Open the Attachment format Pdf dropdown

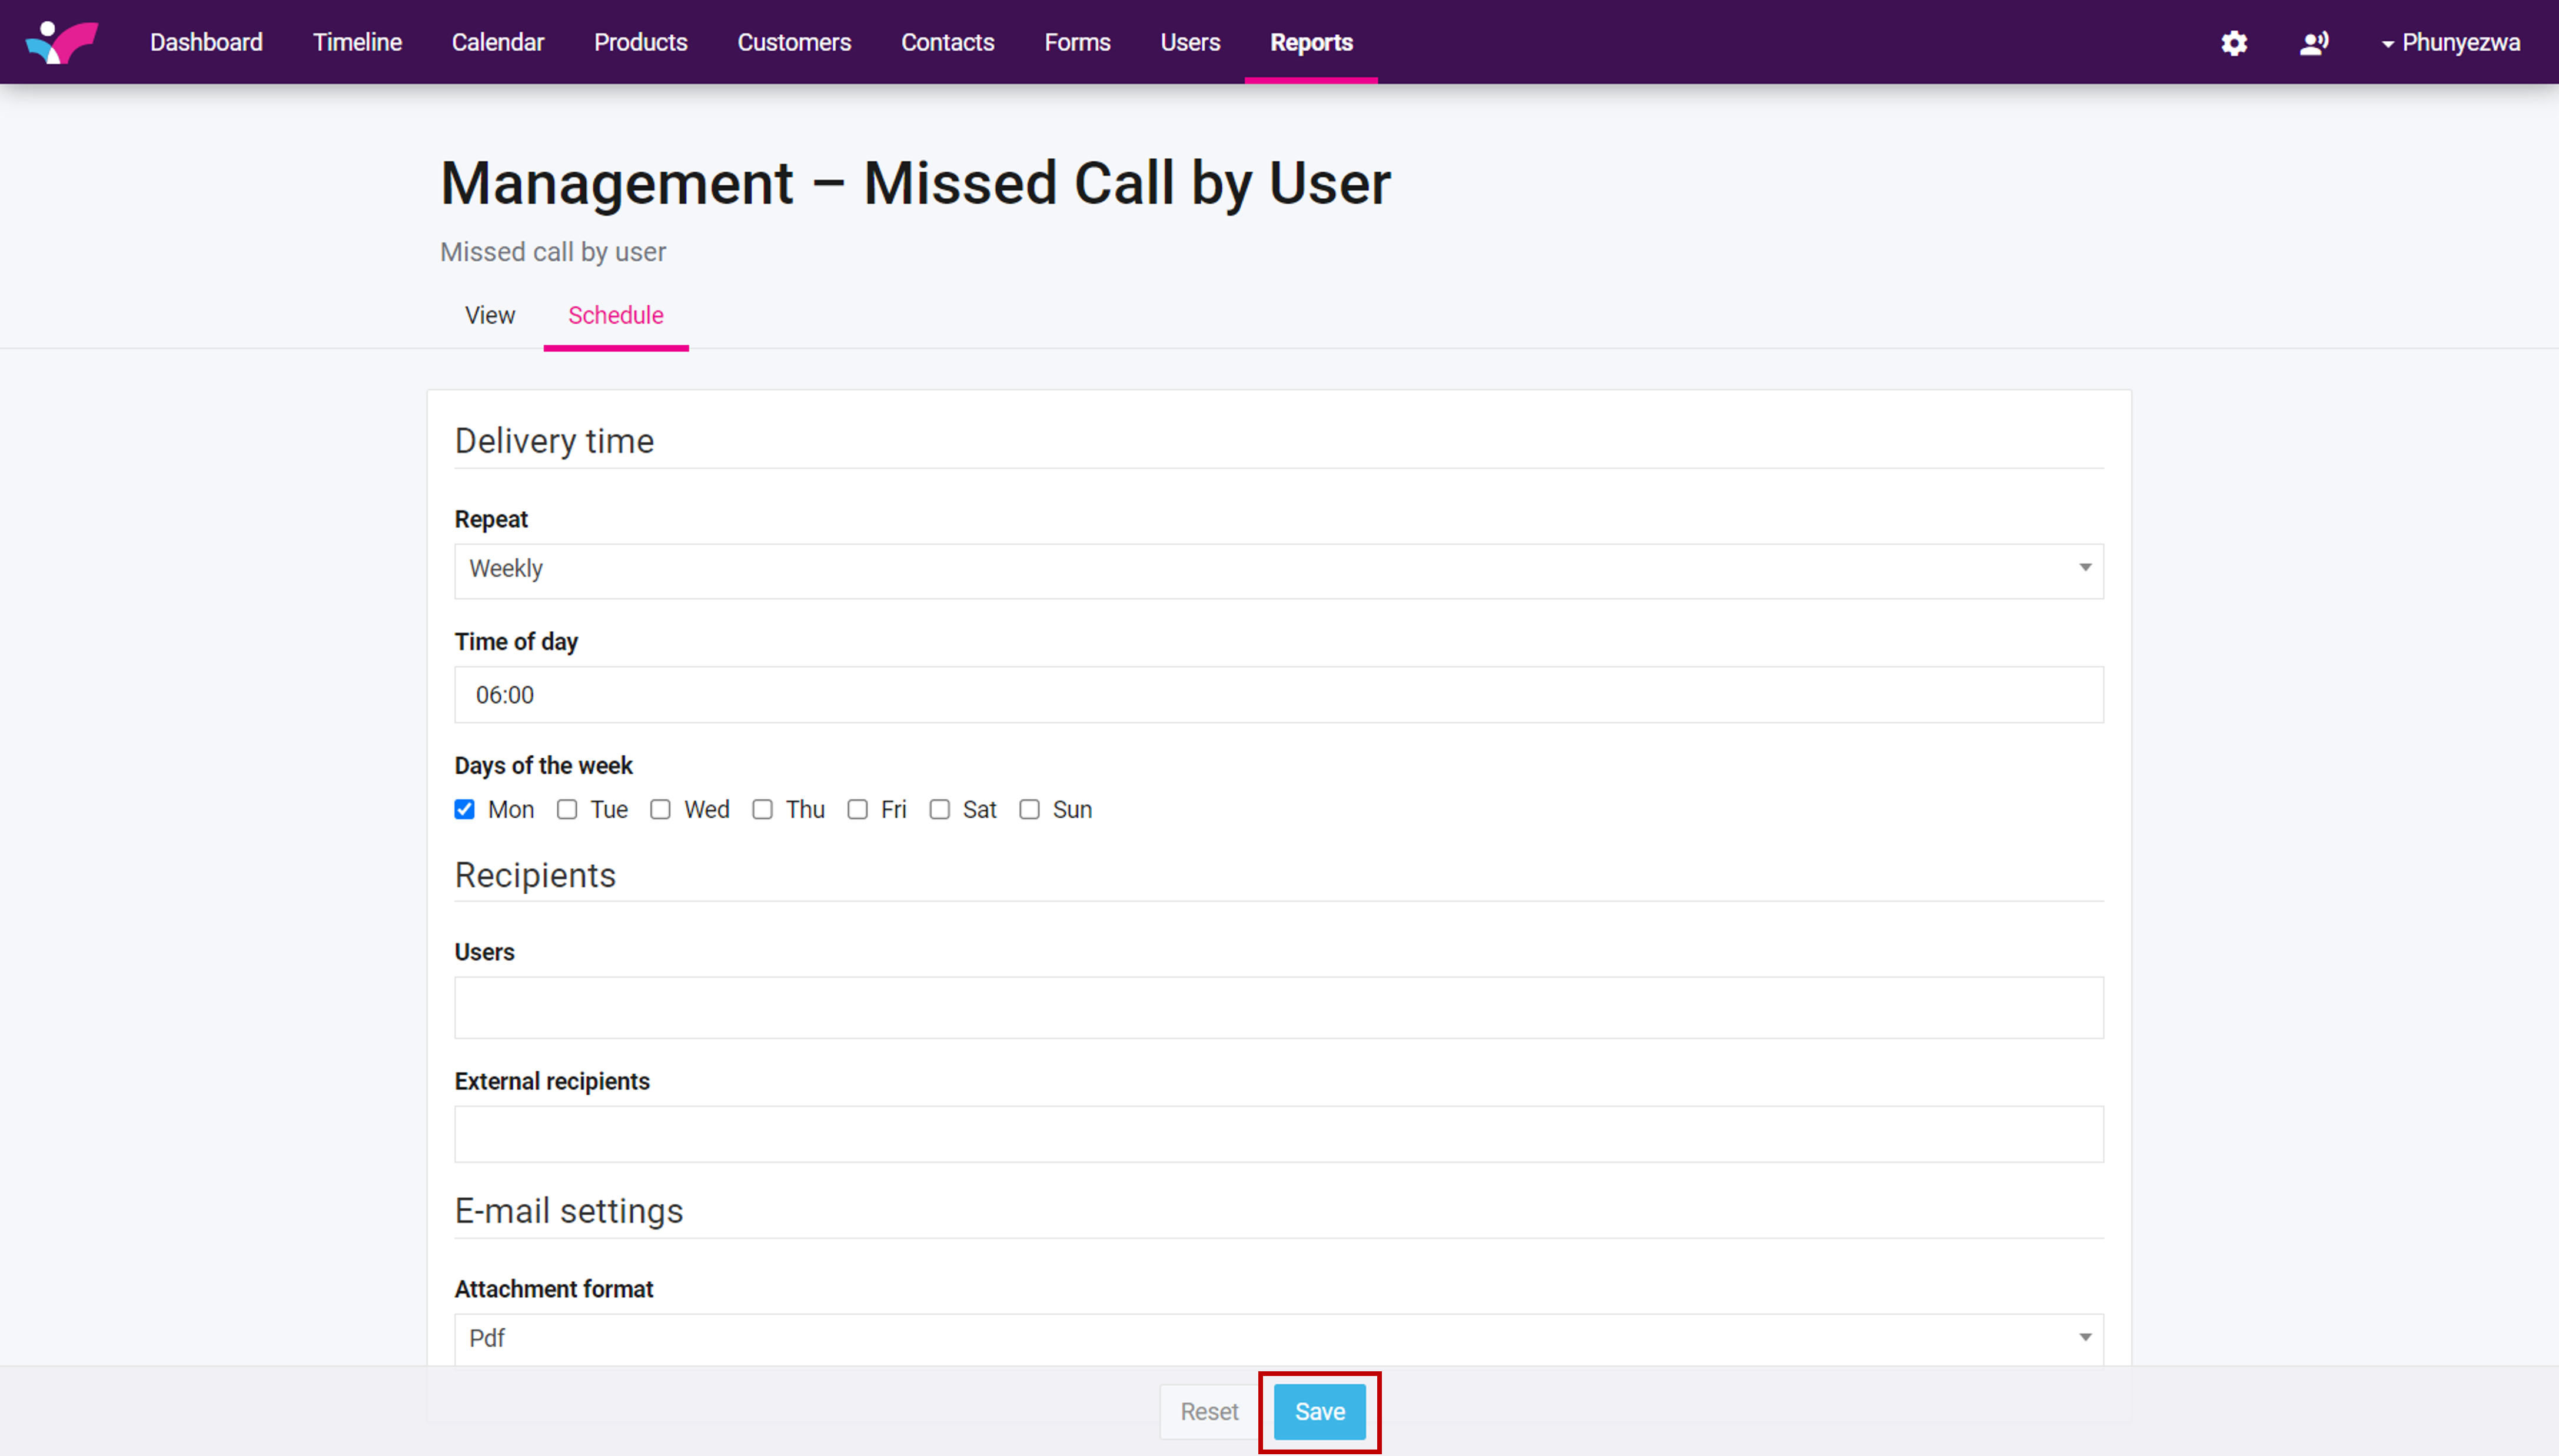tap(1278, 1338)
